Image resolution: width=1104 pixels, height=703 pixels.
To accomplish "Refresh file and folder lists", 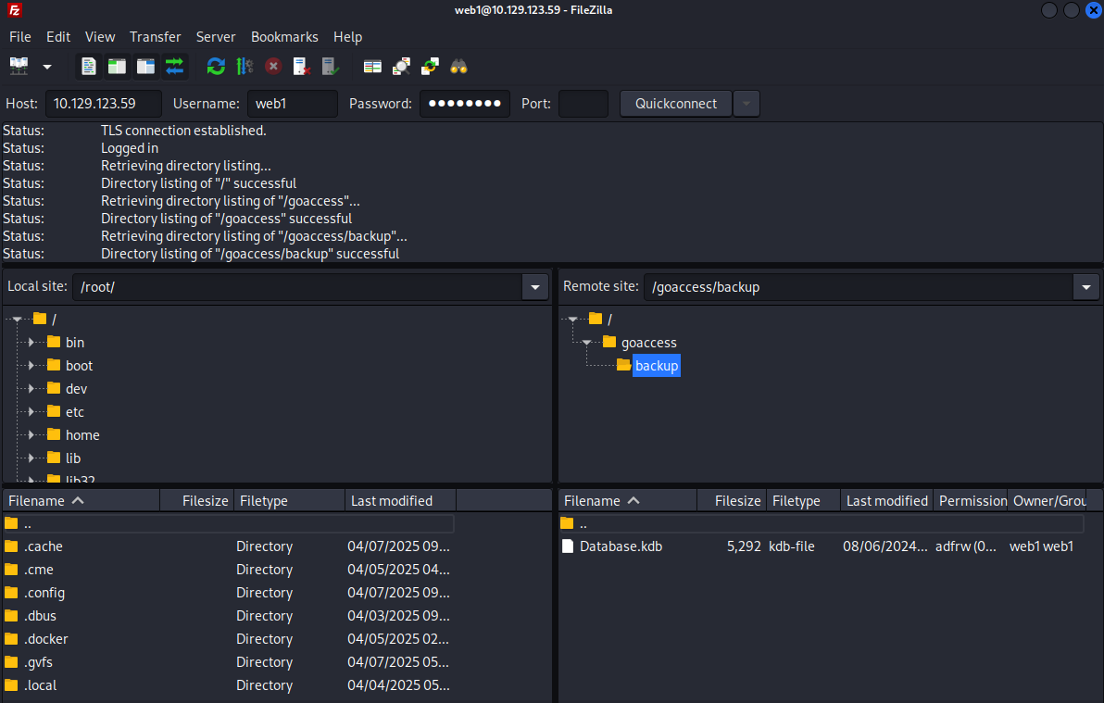I will (x=216, y=66).
